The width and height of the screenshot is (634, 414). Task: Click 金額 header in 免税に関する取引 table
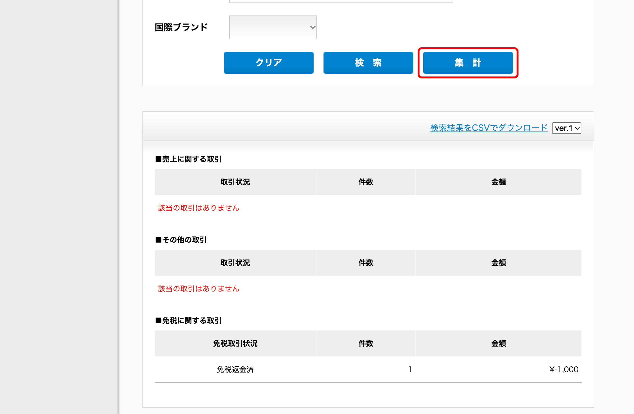[498, 343]
